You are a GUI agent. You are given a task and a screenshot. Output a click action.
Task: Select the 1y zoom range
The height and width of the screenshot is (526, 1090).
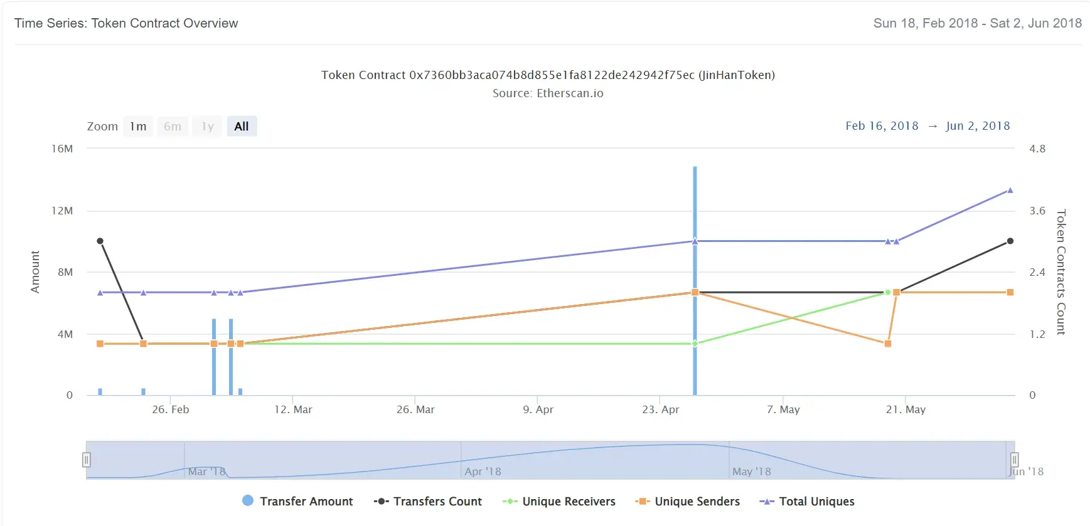pos(207,127)
